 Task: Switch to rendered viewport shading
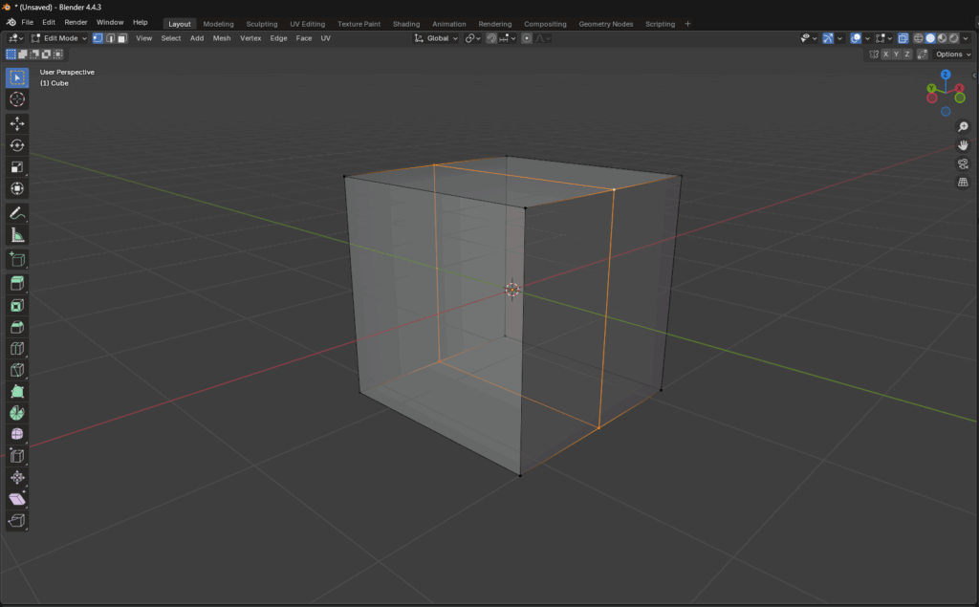[x=954, y=38]
